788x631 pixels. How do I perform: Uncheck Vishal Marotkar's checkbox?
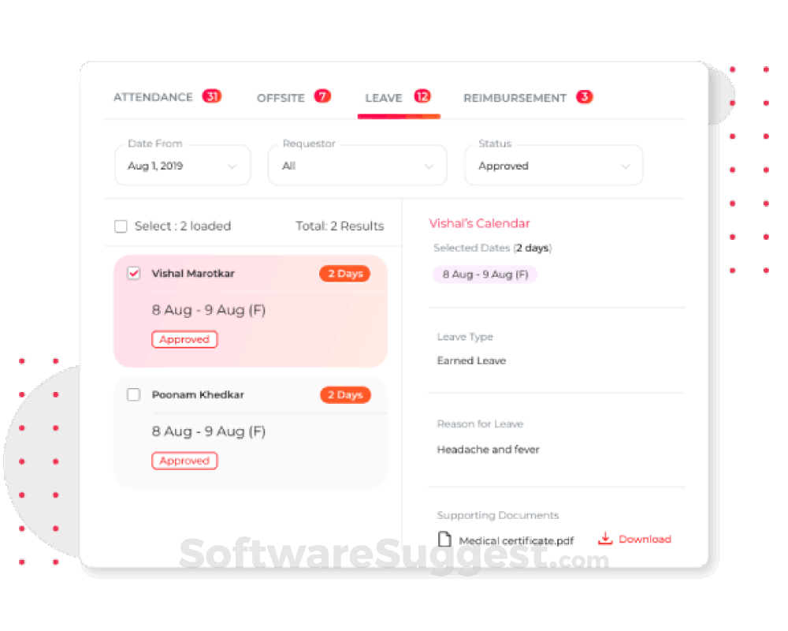[134, 273]
